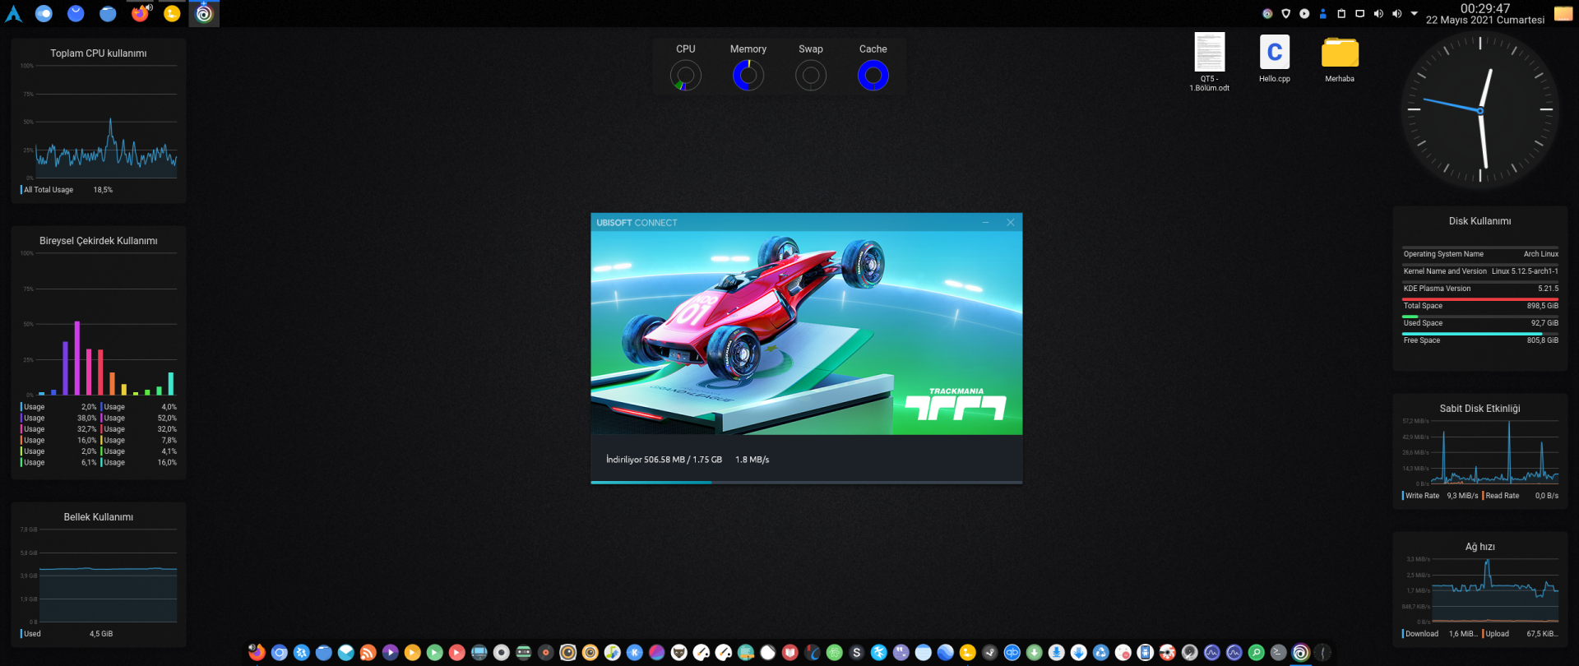This screenshot has height=666, width=1579.
Task: Open the dark S-letter icon in dock
Action: (x=857, y=653)
